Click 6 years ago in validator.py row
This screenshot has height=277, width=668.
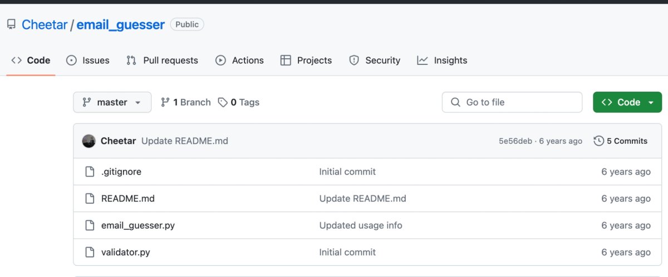click(x=626, y=252)
